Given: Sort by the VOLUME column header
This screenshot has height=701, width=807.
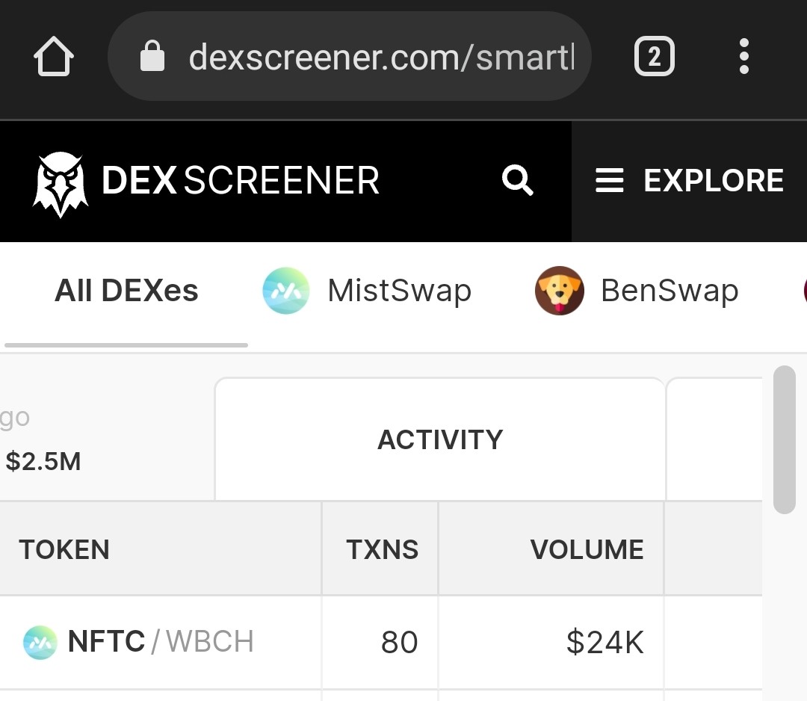Looking at the screenshot, I should [x=587, y=549].
